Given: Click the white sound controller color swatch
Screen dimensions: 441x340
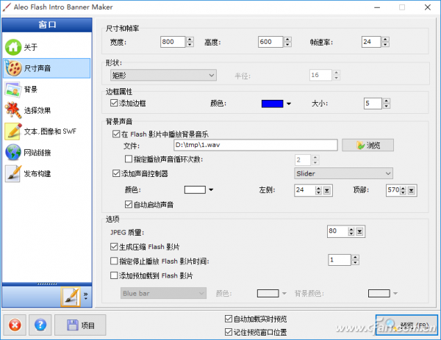Looking at the screenshot, I should 195,190.
